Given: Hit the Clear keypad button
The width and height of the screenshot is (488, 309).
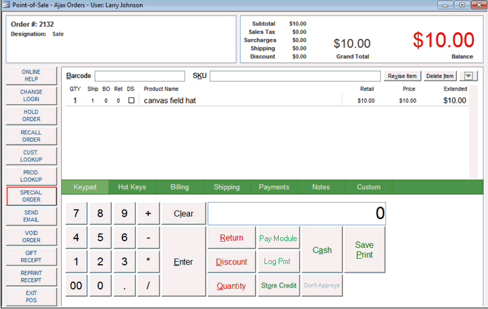Looking at the screenshot, I should coord(183,214).
